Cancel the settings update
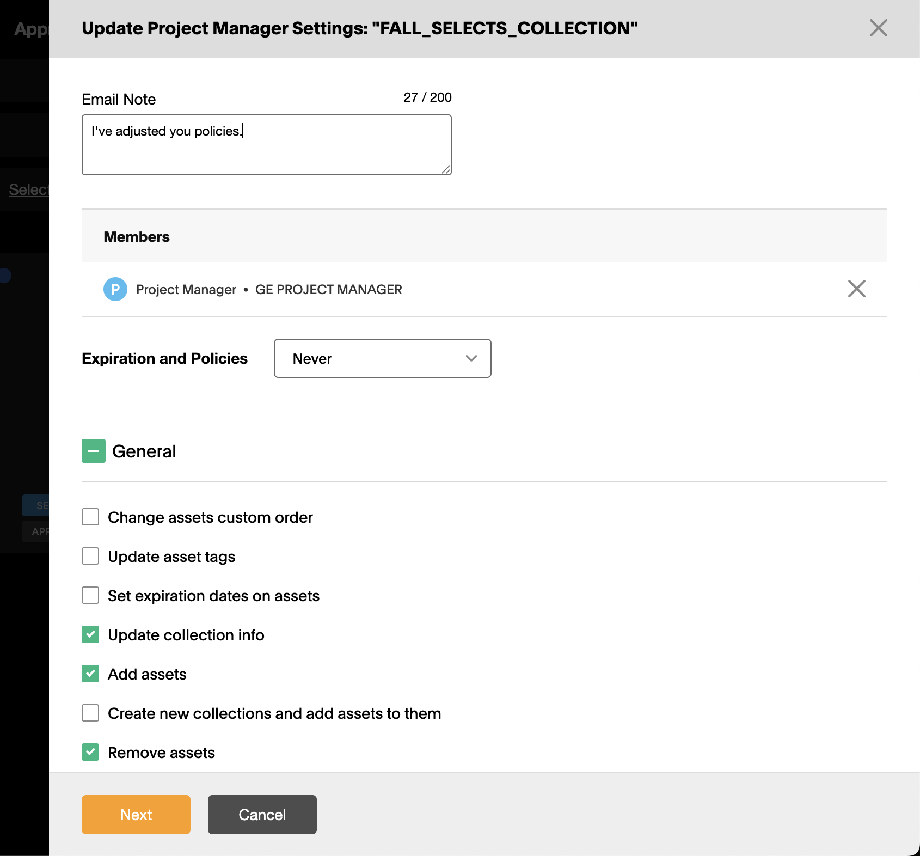Viewport: 920px width, 856px height. tap(262, 815)
